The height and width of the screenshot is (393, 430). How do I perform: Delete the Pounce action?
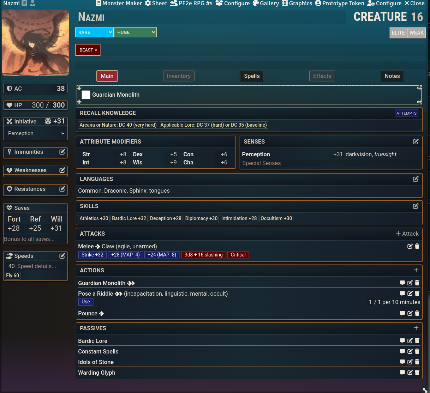tap(417, 313)
